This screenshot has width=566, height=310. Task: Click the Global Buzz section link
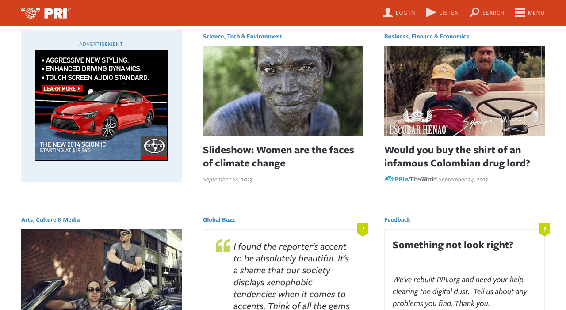pos(219,220)
